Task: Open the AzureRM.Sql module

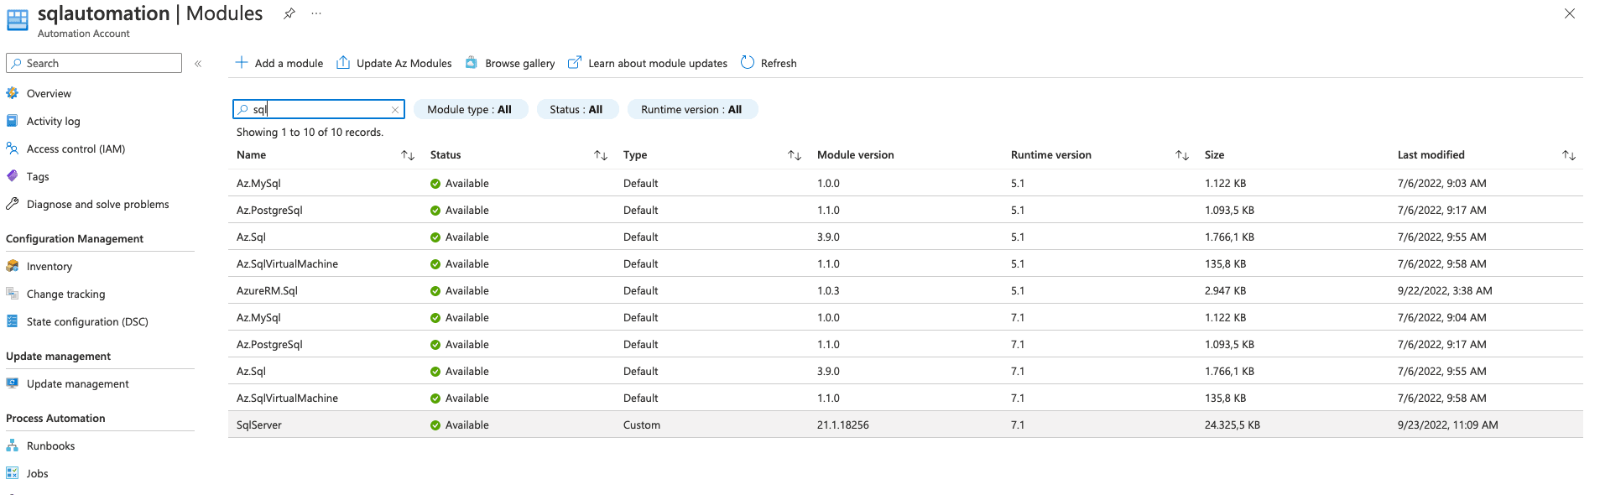Action: (267, 291)
